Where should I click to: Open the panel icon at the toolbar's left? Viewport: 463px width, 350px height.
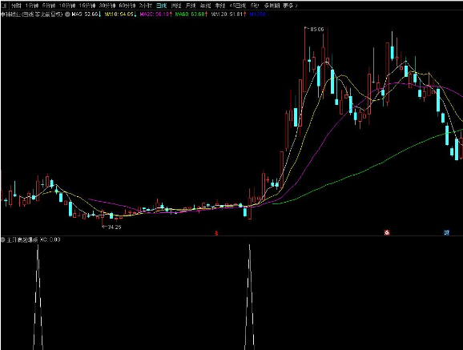point(5,5)
